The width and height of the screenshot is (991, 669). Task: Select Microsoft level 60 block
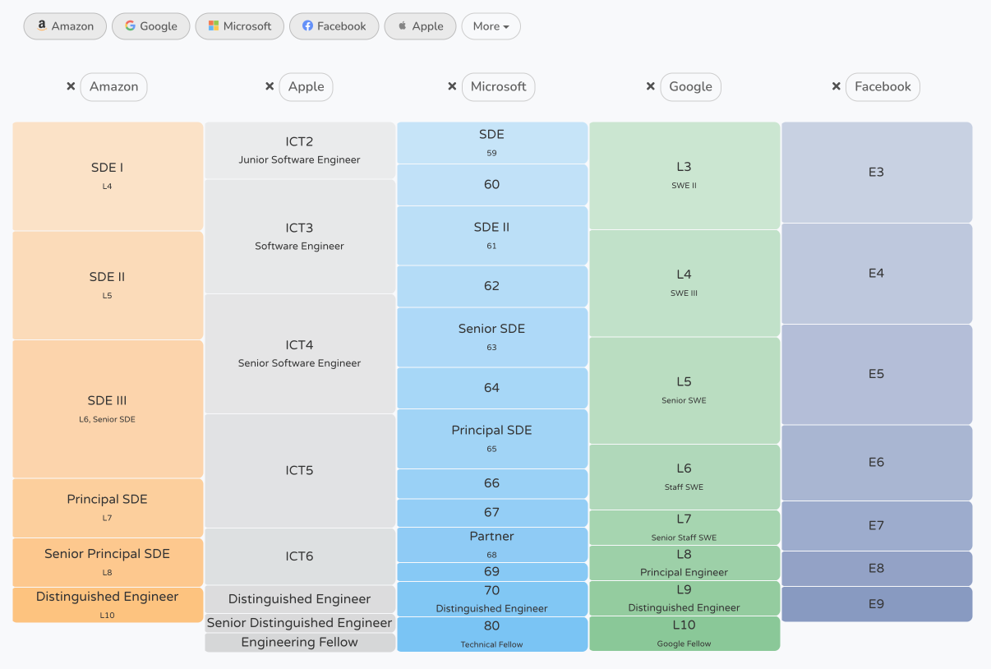tap(492, 185)
